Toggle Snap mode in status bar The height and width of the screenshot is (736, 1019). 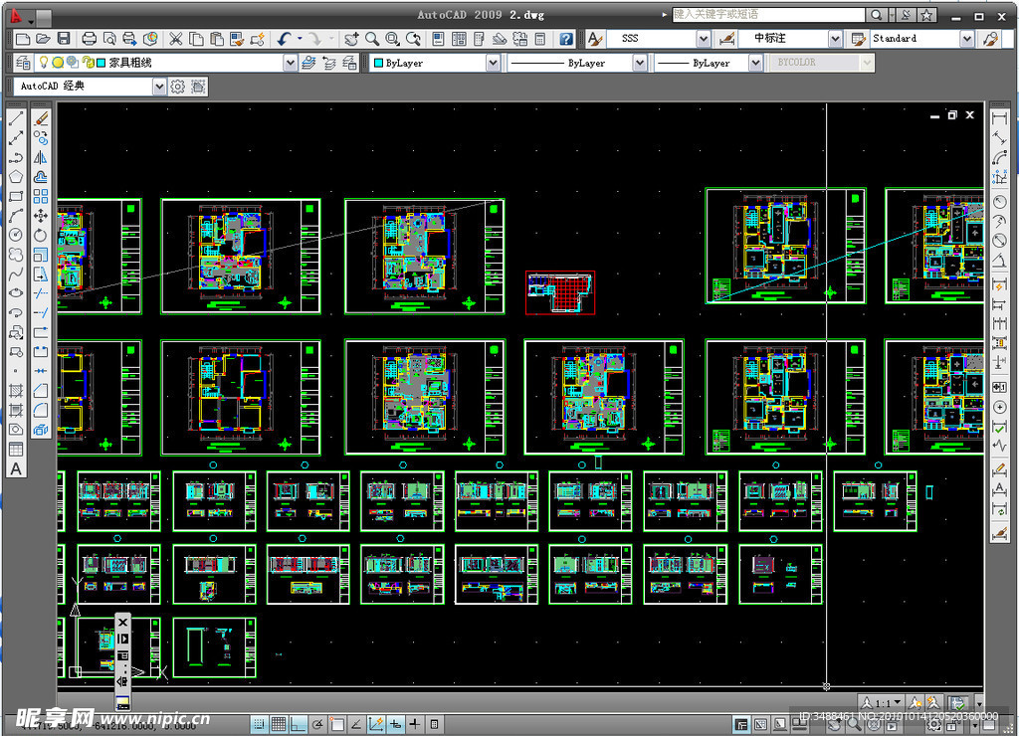click(x=259, y=724)
